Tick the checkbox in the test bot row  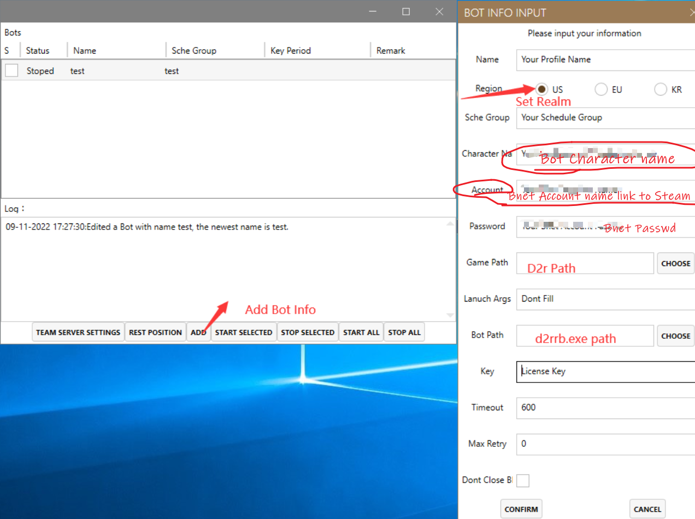click(11, 70)
